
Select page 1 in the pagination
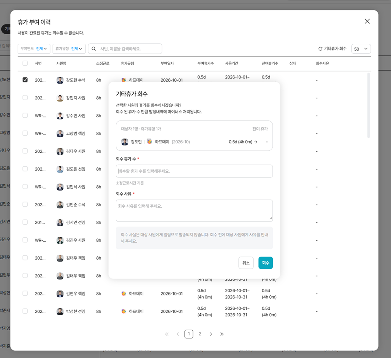pyautogui.click(x=189, y=334)
